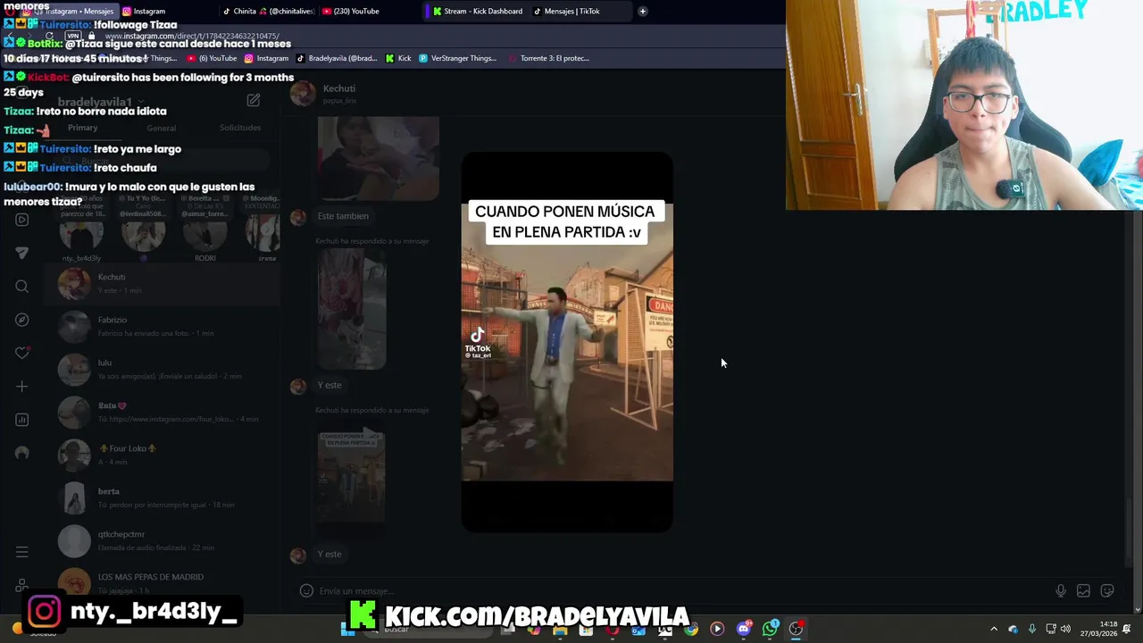Open Torrente 3 bookmark

click(548, 58)
